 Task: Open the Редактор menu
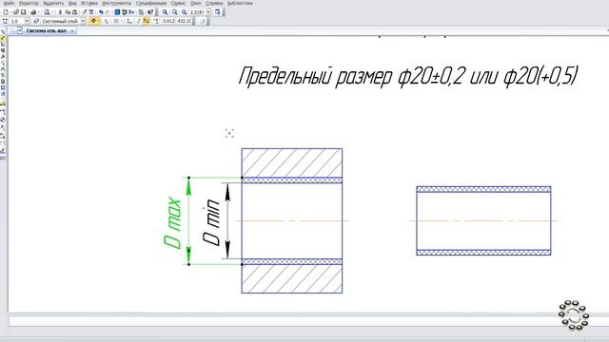(29, 3)
